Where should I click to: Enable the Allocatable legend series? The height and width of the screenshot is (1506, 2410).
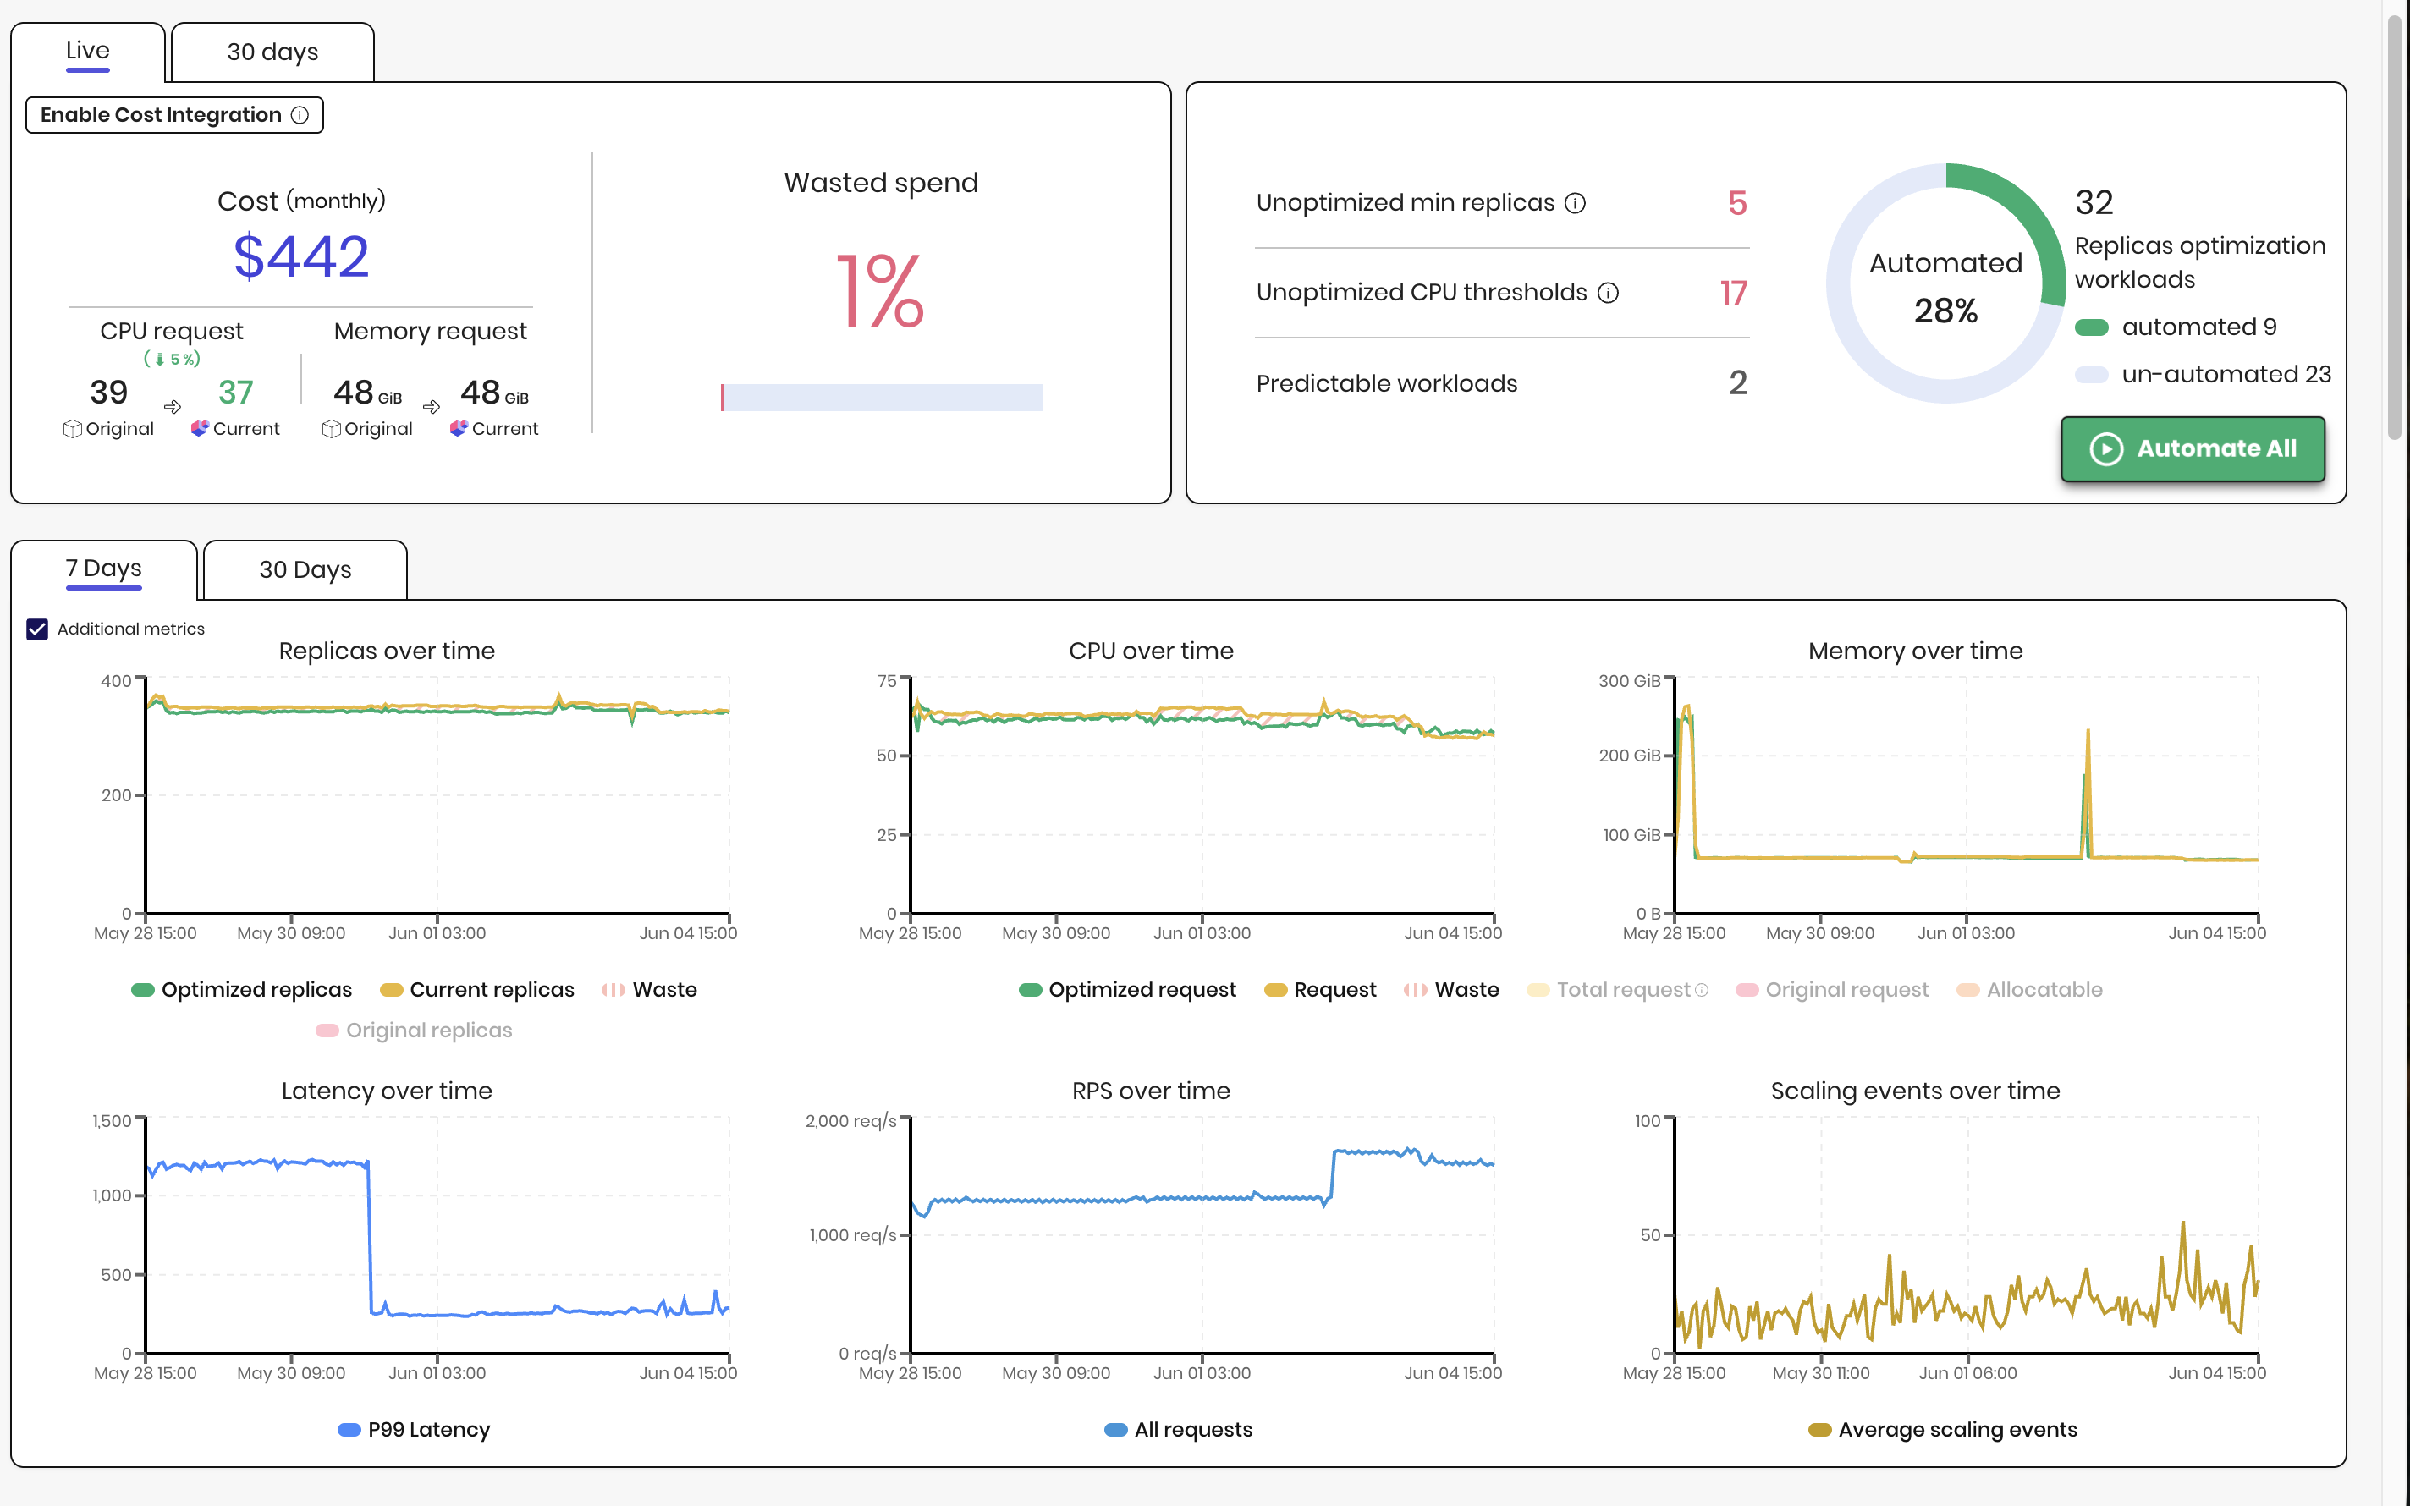2029,990
